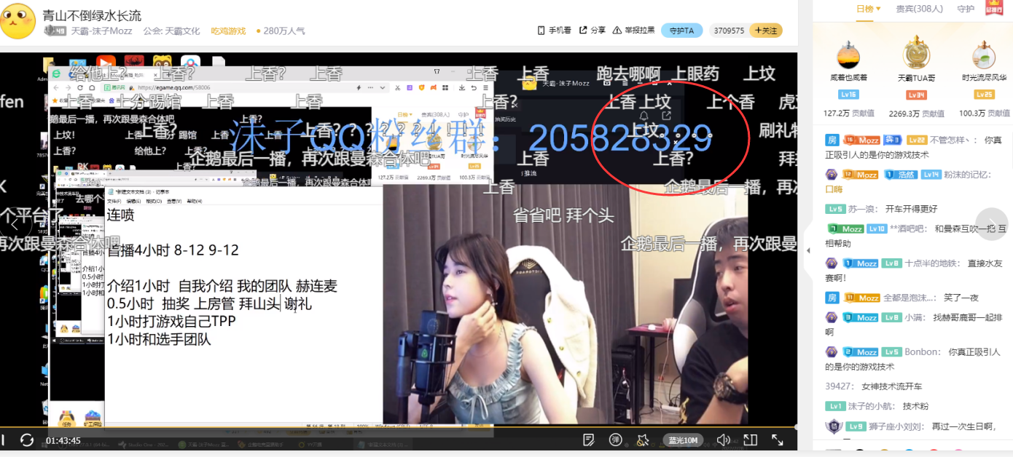This screenshot has width=1013, height=457.
Task: Mute the player volume speaker icon
Action: (x=723, y=440)
